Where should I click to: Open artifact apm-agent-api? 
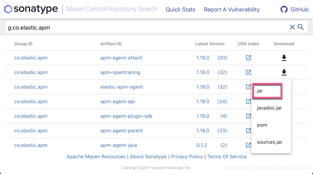click(x=118, y=101)
